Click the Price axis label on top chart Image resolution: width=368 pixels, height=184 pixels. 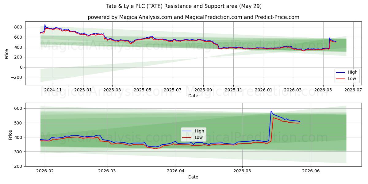[7, 53]
